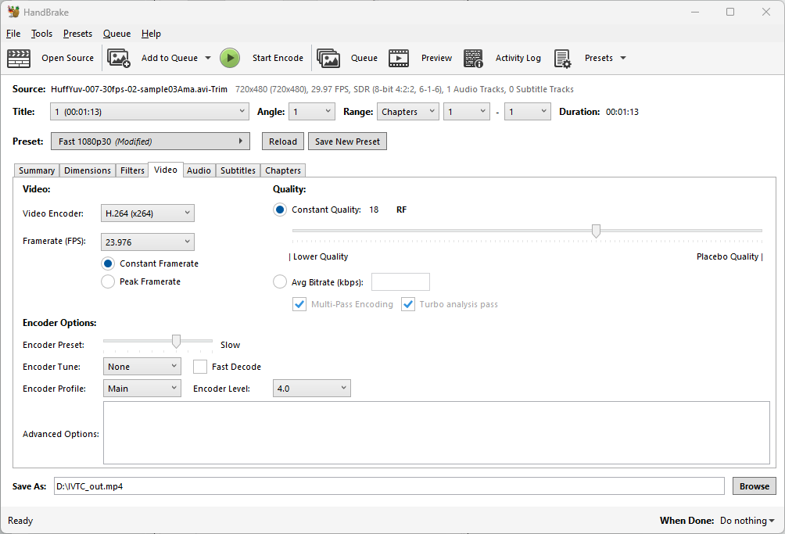The image size is (785, 534).
Task: Open the Tools menu
Action: pyautogui.click(x=41, y=34)
